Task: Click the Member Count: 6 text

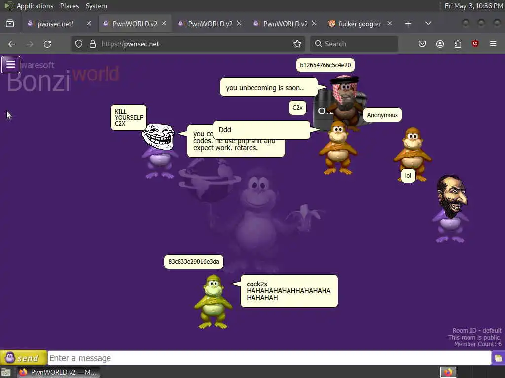Action: [477, 344]
